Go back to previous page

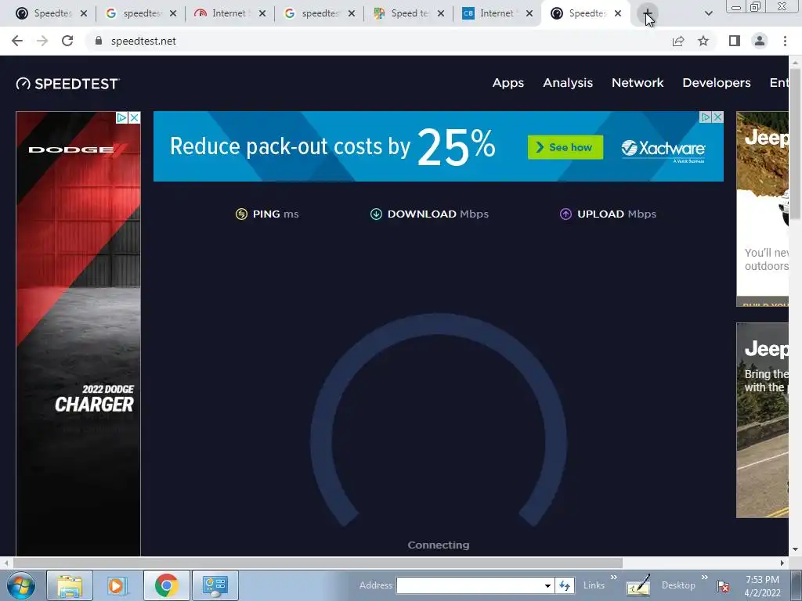point(17,41)
